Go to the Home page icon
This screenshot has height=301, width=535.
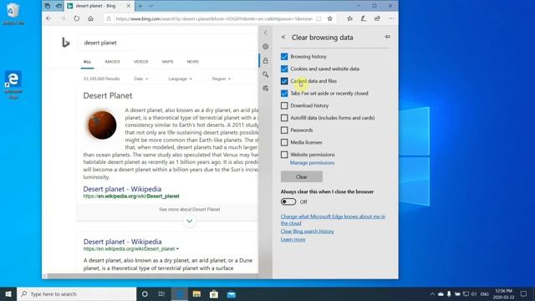(x=90, y=18)
